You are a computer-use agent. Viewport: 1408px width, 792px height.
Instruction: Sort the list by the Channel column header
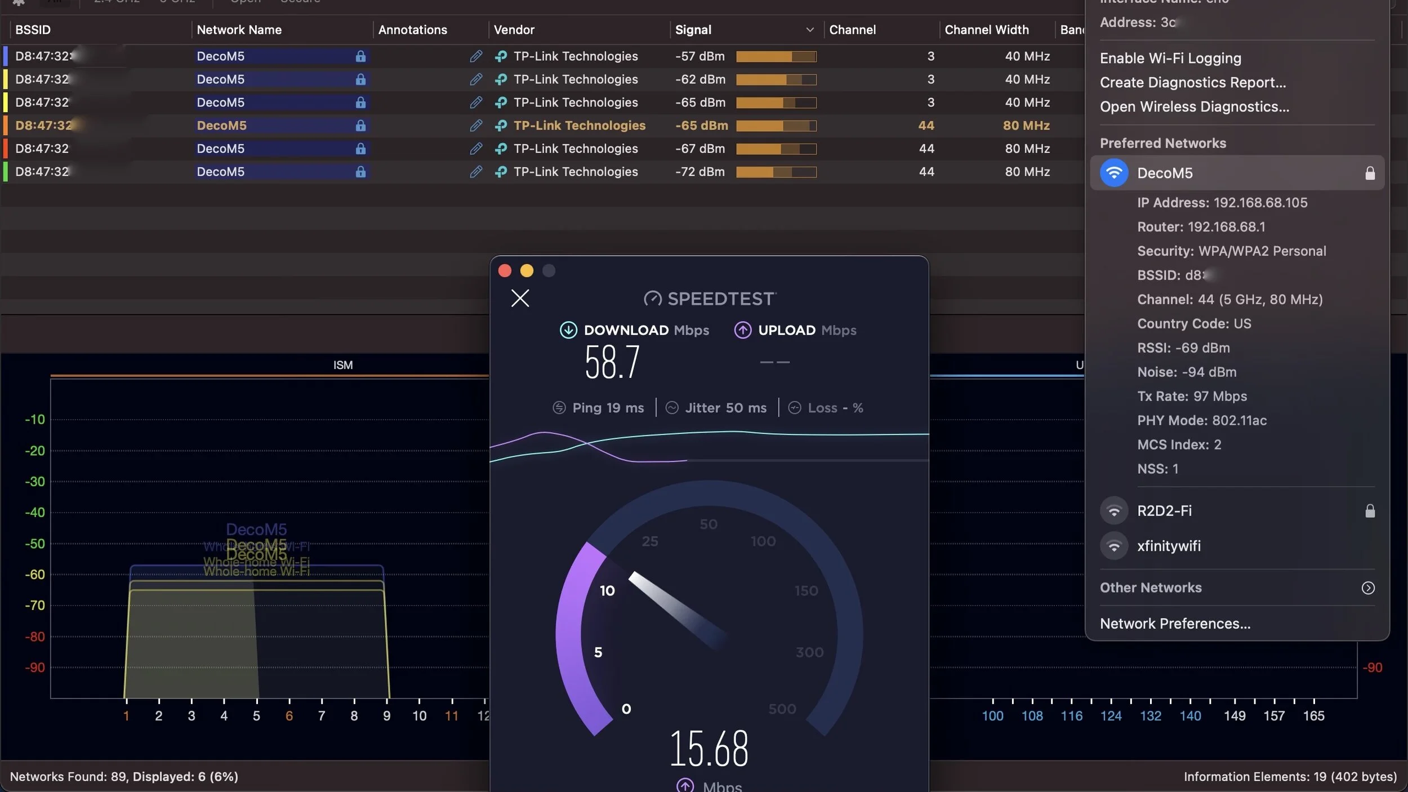(852, 30)
